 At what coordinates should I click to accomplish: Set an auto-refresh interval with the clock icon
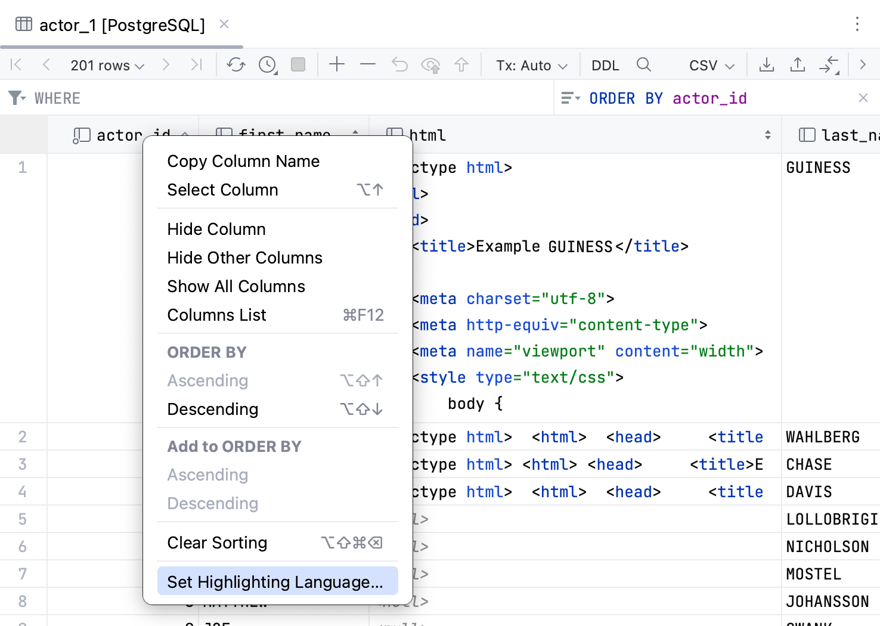click(266, 64)
